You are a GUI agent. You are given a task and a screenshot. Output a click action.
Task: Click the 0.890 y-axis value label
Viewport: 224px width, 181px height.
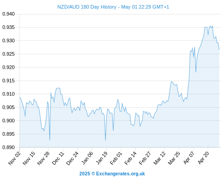pos(9,147)
